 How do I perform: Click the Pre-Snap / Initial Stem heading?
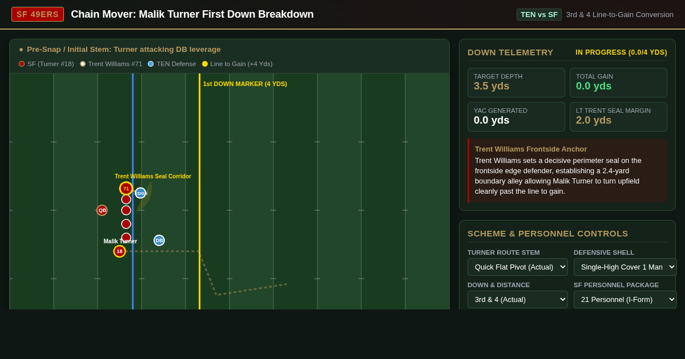coord(124,50)
